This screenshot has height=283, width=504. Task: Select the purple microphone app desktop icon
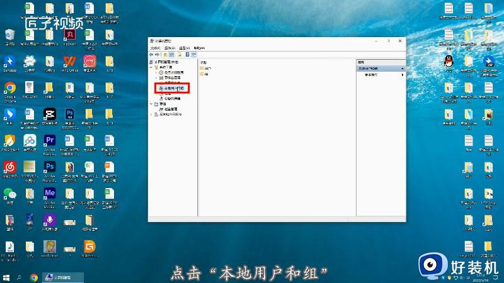[50, 223]
